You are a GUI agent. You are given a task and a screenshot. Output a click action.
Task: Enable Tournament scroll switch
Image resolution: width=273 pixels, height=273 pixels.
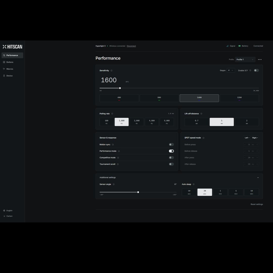click(171, 164)
